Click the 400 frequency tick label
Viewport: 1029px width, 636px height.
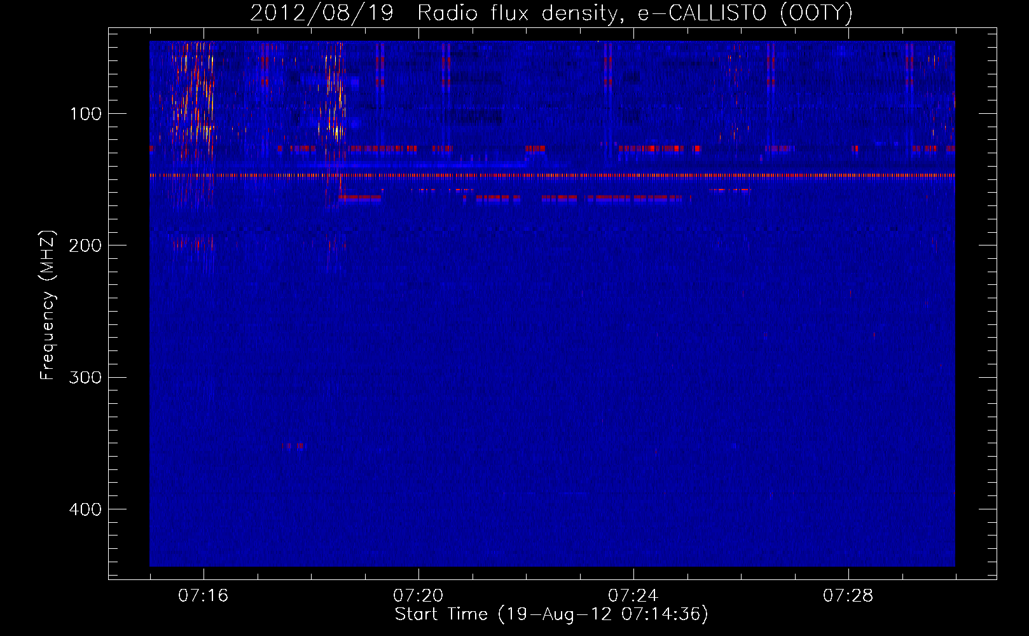[85, 509]
